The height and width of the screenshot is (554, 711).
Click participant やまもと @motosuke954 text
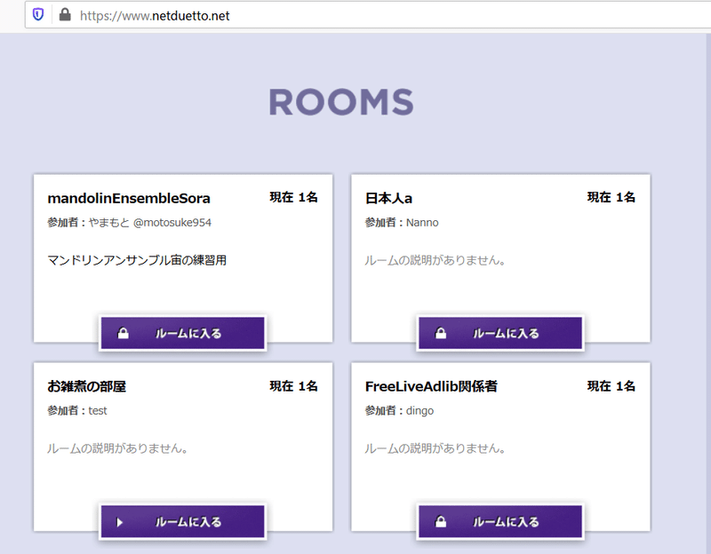[x=149, y=223]
